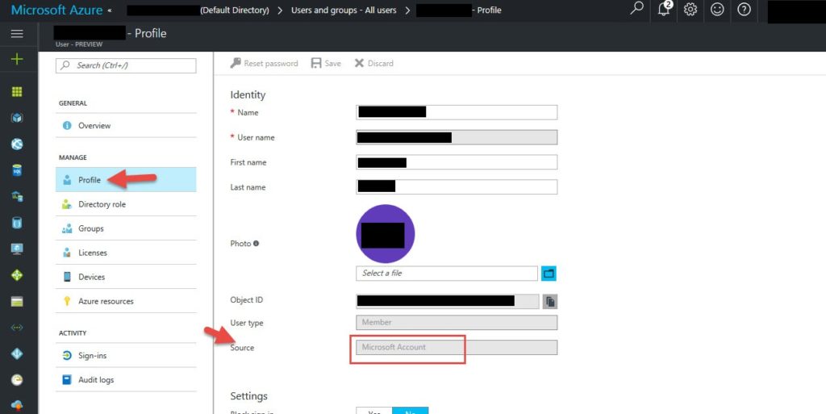Select Directory role in the Manage section
Screen dimensions: 826x414
[102, 204]
